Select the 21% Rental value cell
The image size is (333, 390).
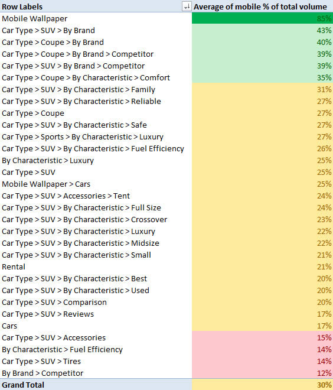coord(262,266)
